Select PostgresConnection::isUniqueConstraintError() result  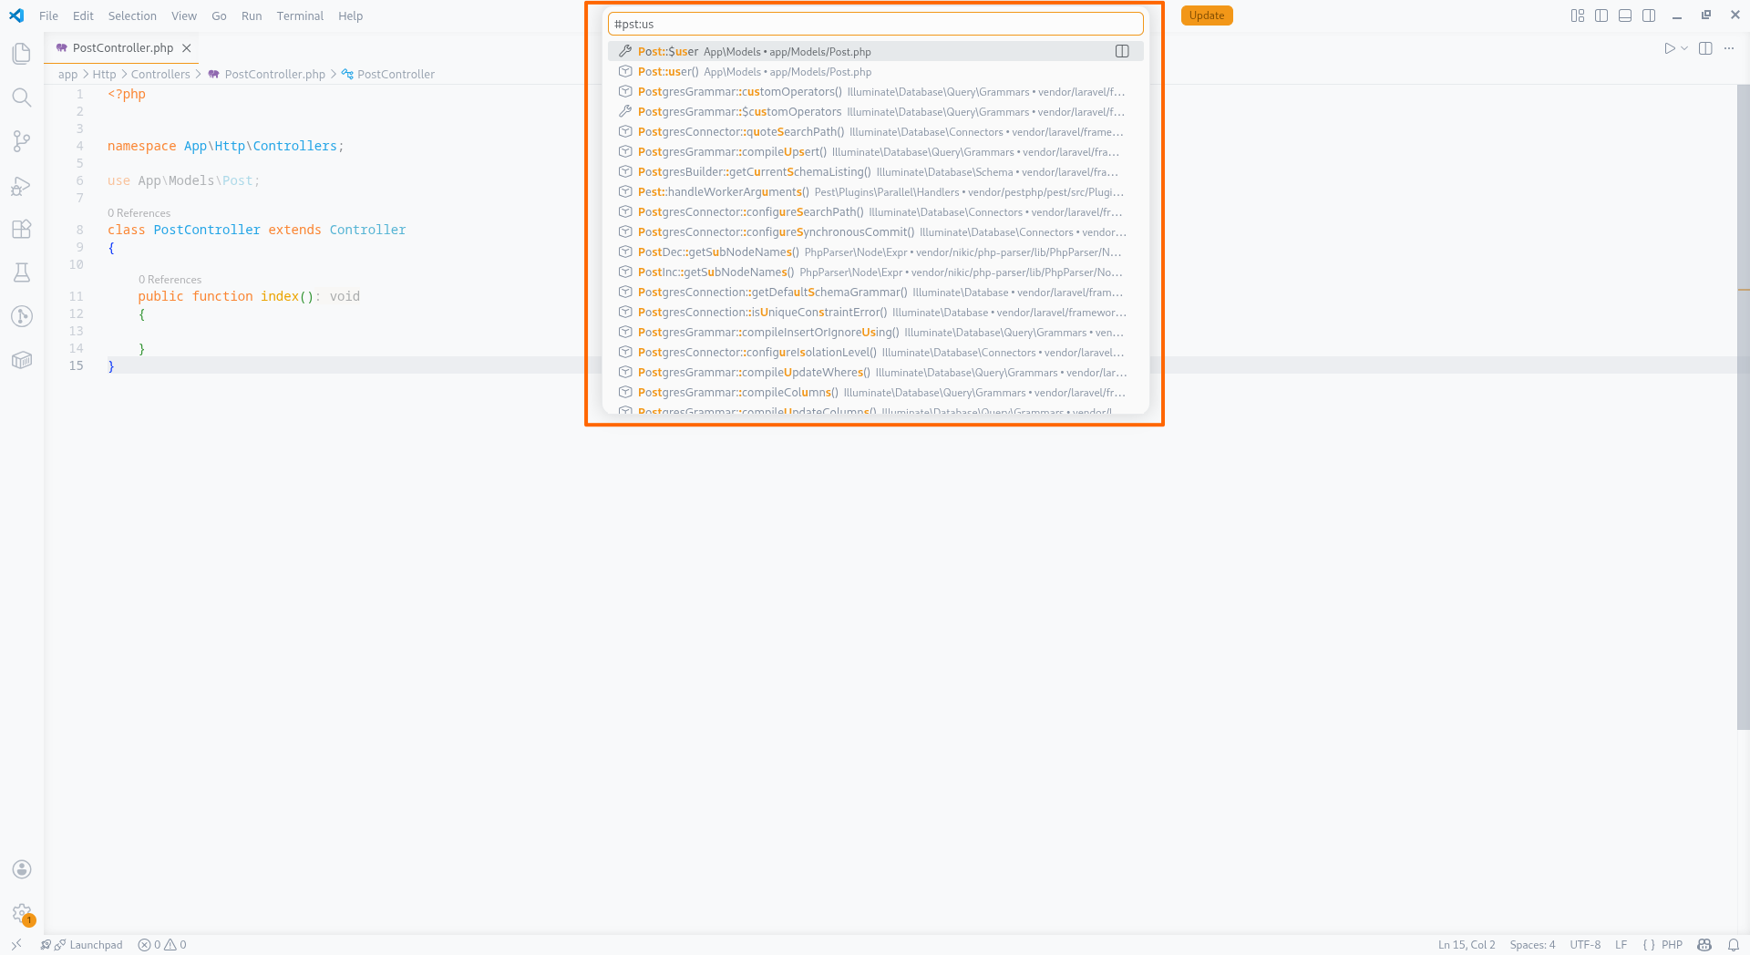point(875,313)
